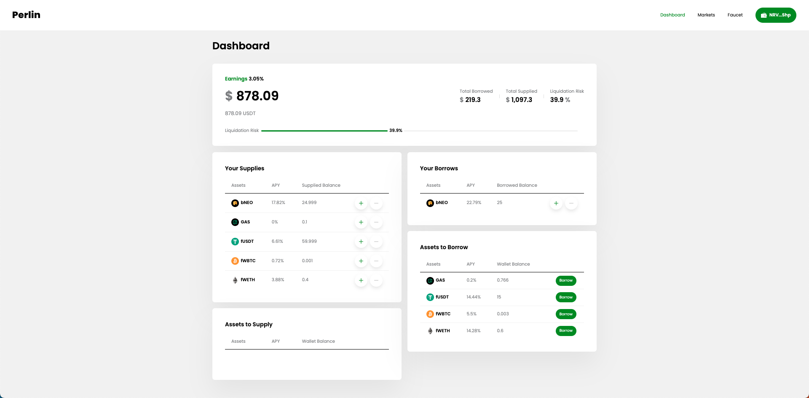Open the Dashboard nav tab
The height and width of the screenshot is (398, 809).
coord(672,15)
